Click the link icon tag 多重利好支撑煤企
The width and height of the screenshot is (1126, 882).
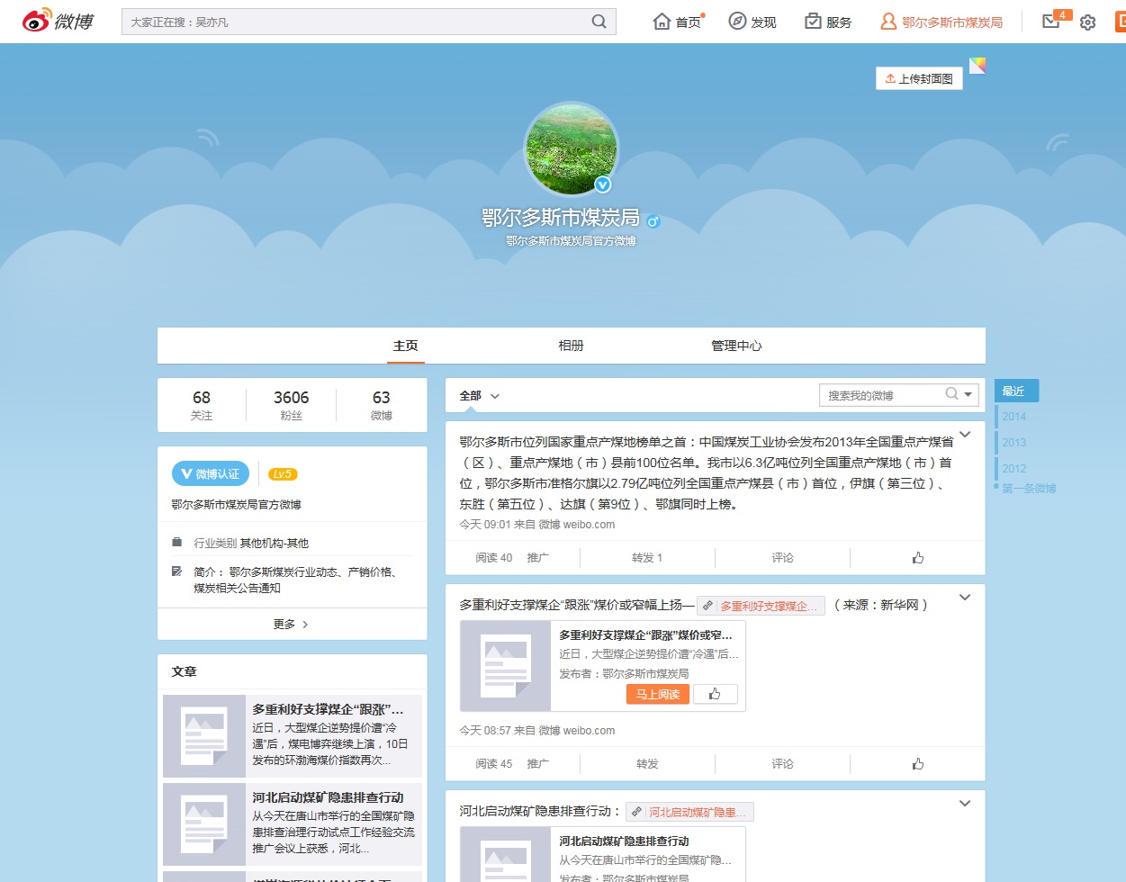[x=761, y=606]
